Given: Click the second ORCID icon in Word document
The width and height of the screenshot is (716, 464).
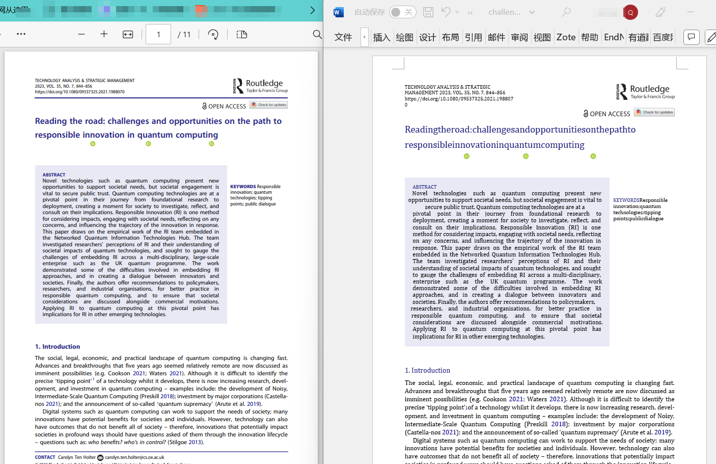Looking at the screenshot, I should tap(526, 157).
